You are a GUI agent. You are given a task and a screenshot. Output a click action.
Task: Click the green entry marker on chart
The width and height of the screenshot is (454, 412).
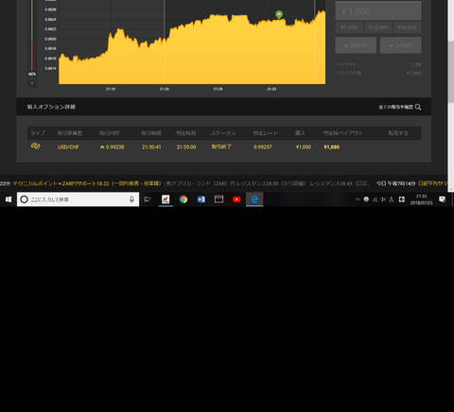(279, 14)
